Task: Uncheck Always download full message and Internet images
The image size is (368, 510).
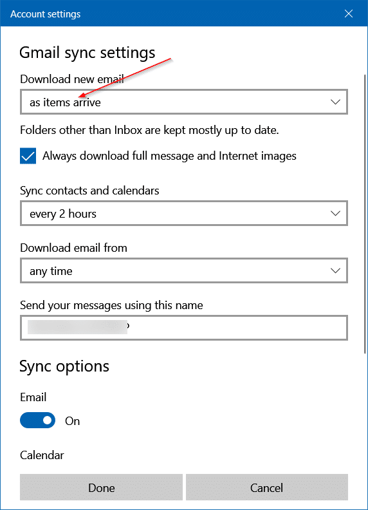Action: pos(28,156)
